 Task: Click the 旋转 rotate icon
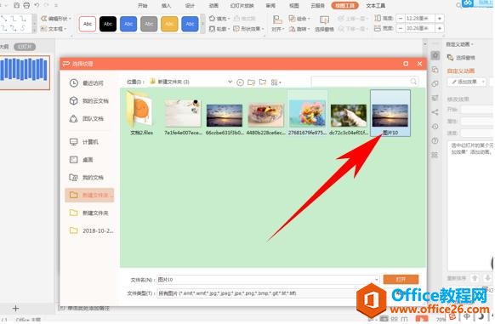[292, 29]
